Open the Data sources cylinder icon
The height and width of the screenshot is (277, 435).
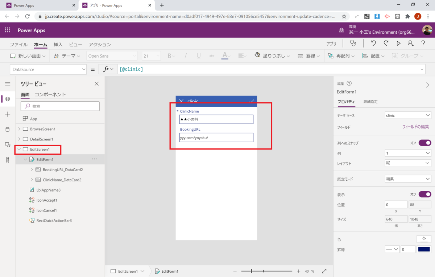8,130
